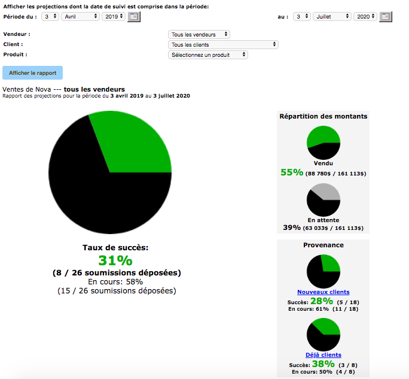Open the Juillet month dropdown
Image resolution: width=409 pixels, height=379 pixels.
(x=332, y=16)
